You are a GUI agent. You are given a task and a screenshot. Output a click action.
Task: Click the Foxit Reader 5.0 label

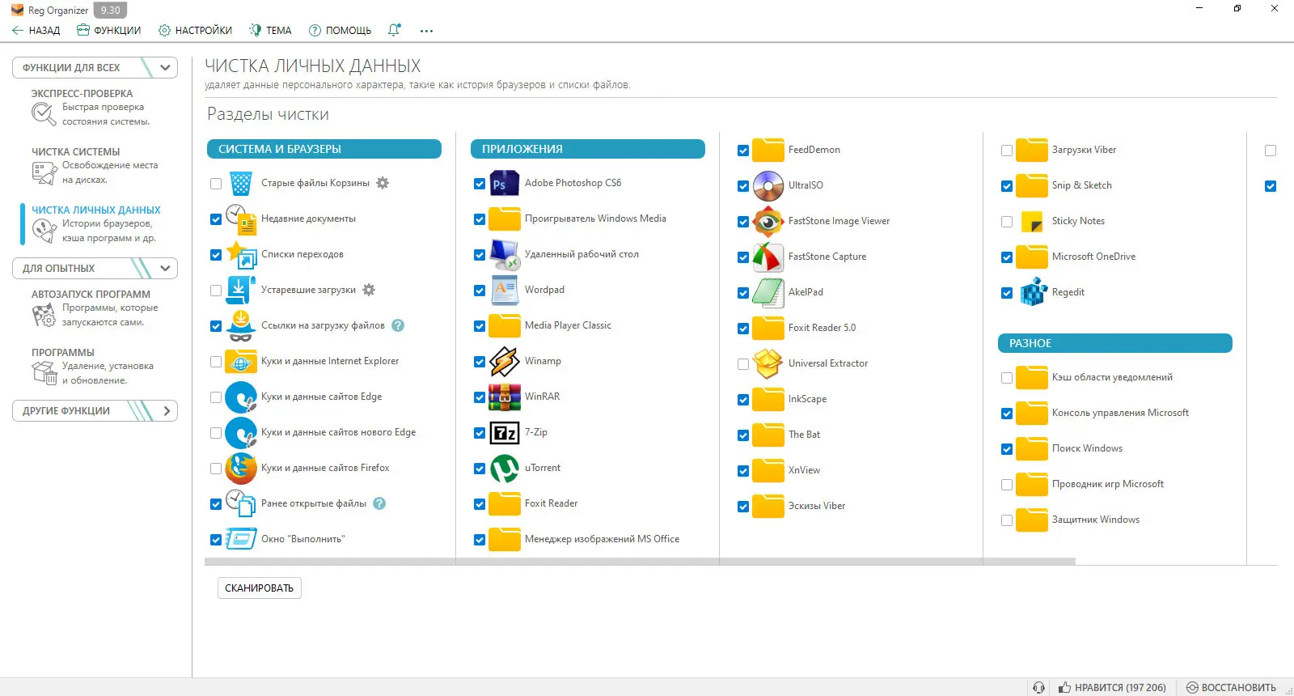pyautogui.click(x=822, y=328)
